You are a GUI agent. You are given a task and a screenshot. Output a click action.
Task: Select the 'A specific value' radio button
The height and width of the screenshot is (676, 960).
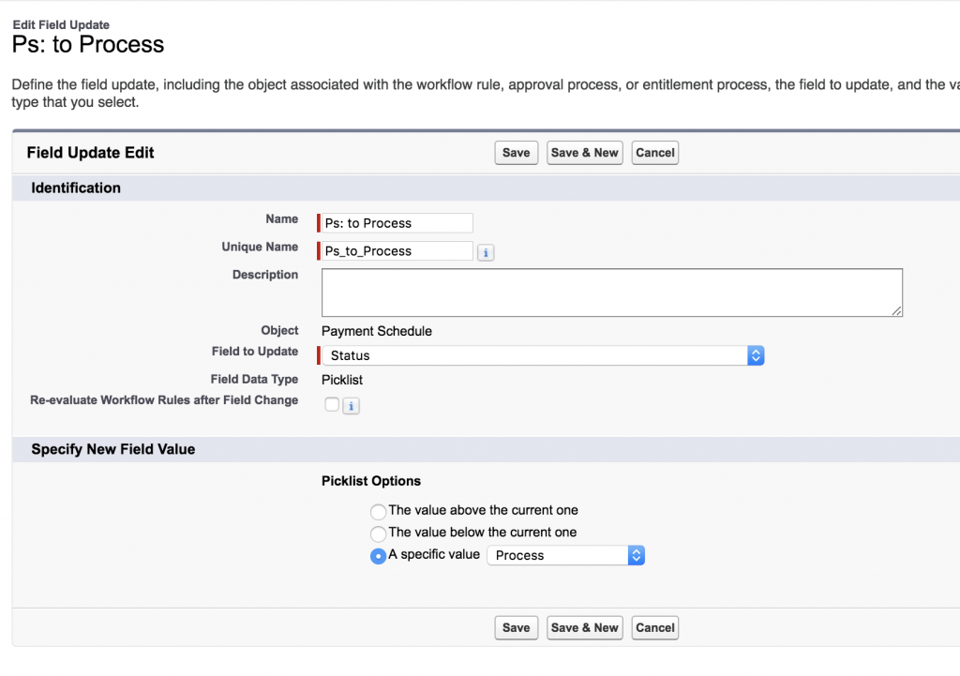click(x=378, y=556)
